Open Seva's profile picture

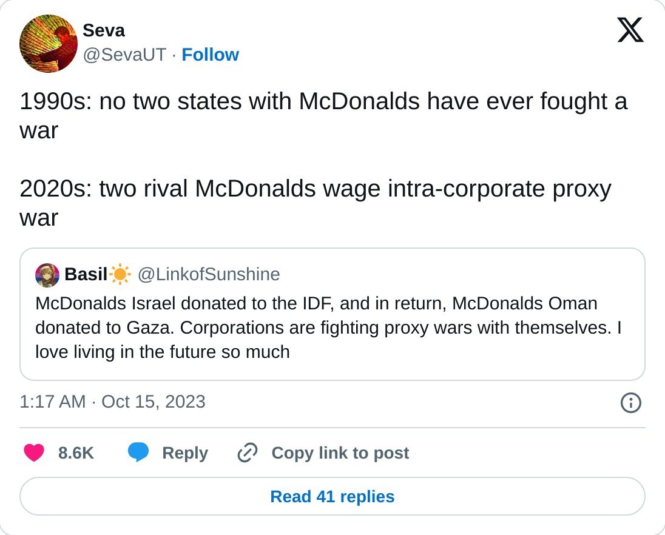pos(49,44)
